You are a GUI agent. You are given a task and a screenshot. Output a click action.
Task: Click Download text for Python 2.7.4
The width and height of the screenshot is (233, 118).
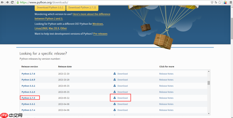(x=122, y=110)
